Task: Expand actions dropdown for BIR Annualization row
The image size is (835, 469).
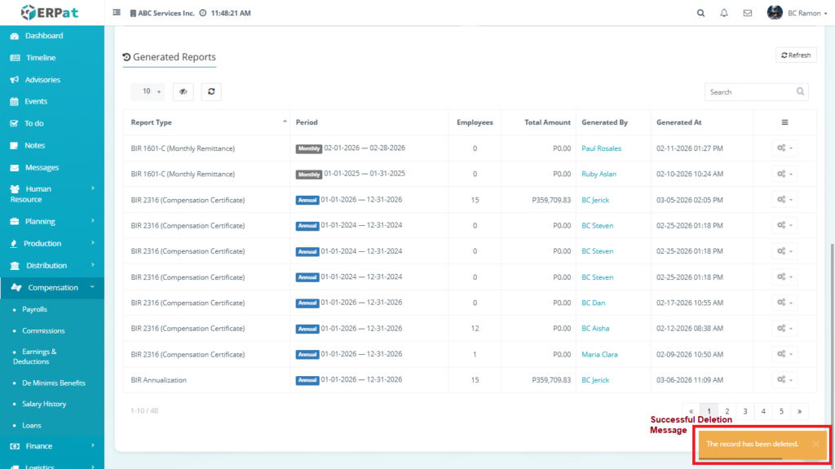Action: (x=784, y=380)
